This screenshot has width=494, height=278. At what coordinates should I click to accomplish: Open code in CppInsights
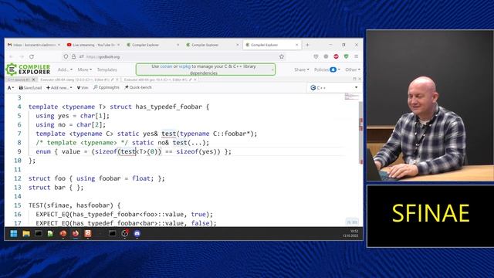click(x=107, y=87)
